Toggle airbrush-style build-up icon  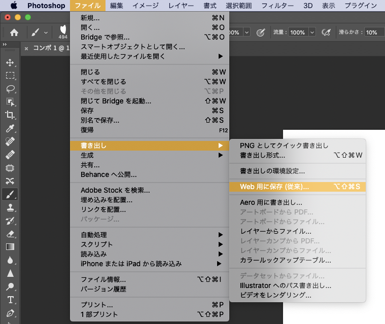[x=326, y=32]
